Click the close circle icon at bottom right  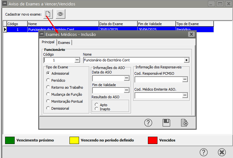pyautogui.click(x=222, y=152)
